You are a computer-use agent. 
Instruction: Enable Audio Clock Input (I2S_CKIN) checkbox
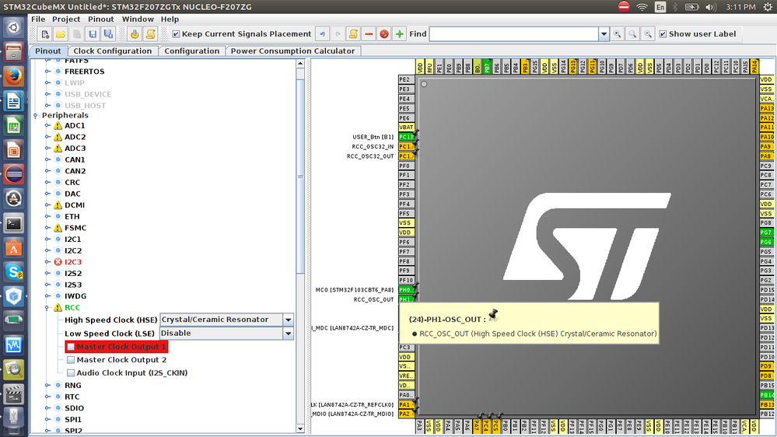point(71,372)
